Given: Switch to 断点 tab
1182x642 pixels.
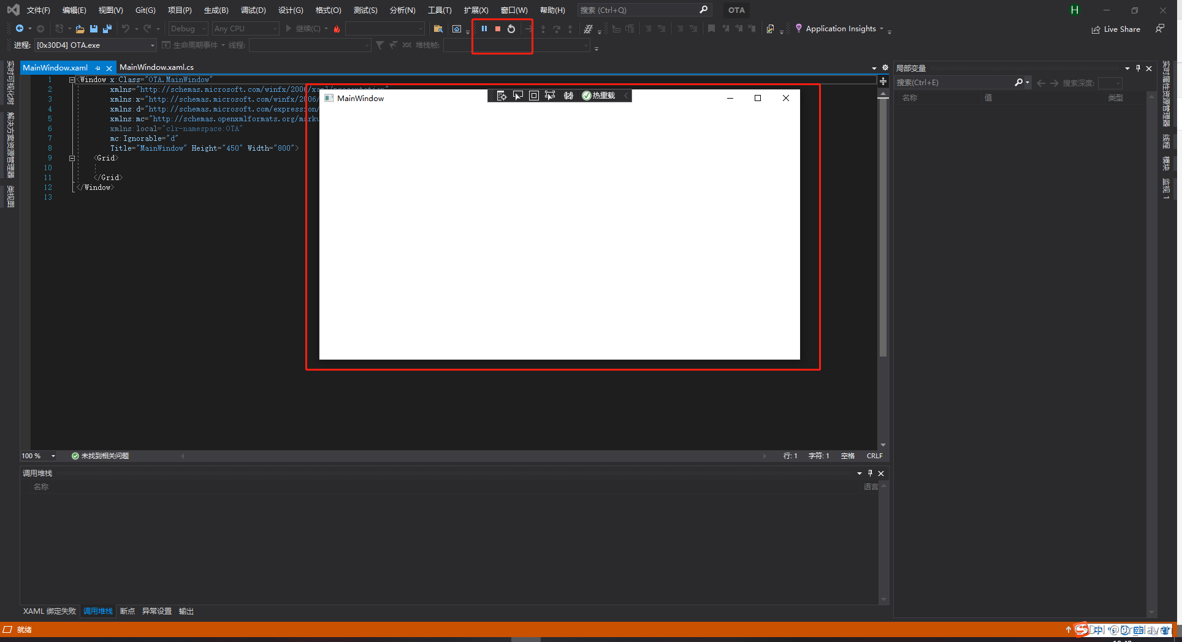Looking at the screenshot, I should click(128, 611).
